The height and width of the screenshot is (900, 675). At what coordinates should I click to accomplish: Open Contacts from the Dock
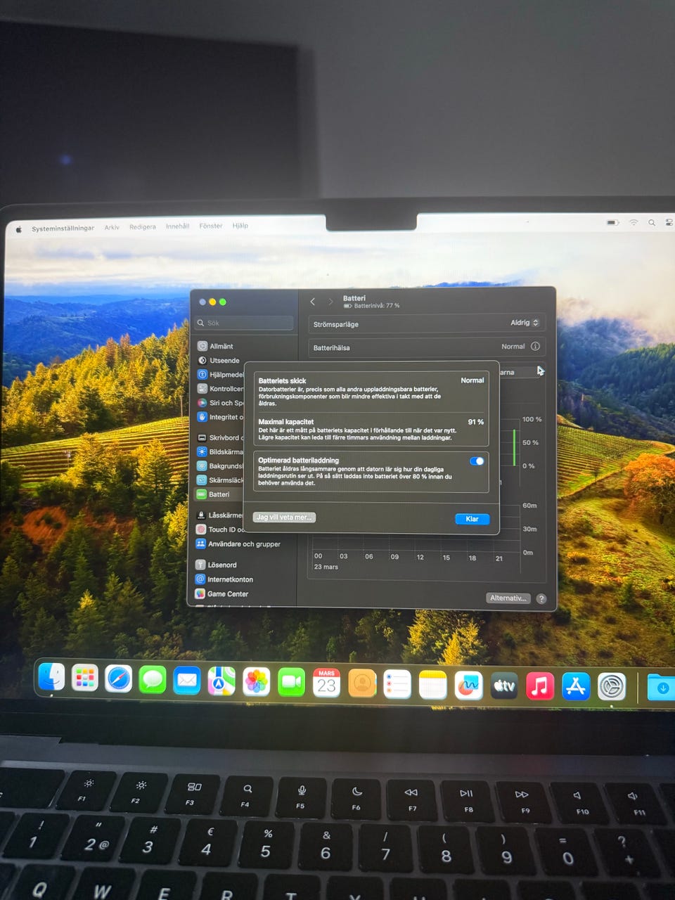tap(362, 683)
